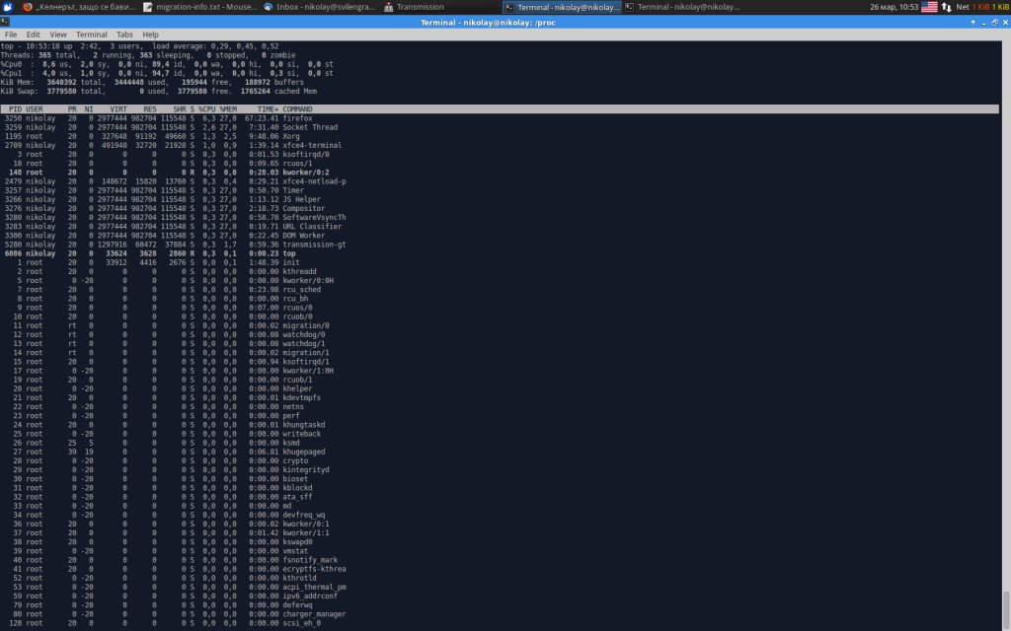Click the %CPU column header
This screenshot has height=631, width=1011.
click(207, 109)
